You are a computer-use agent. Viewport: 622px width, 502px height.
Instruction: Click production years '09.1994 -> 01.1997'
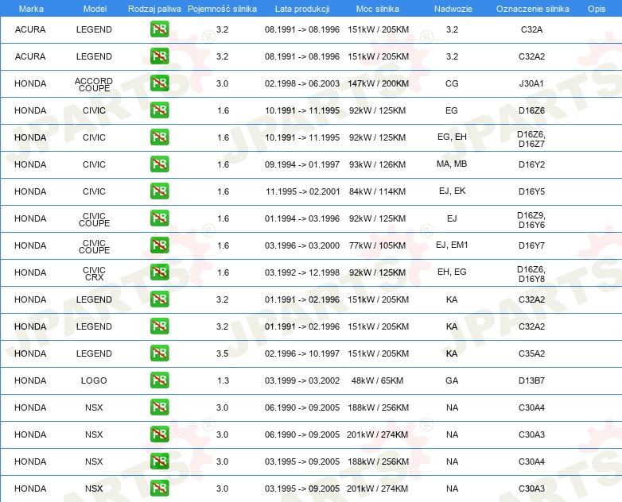(x=302, y=164)
